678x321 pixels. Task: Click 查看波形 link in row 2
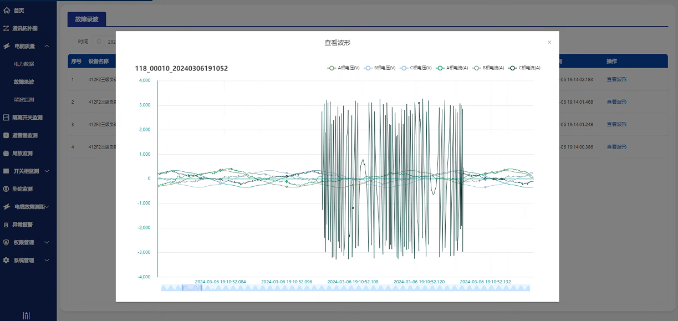pyautogui.click(x=616, y=102)
